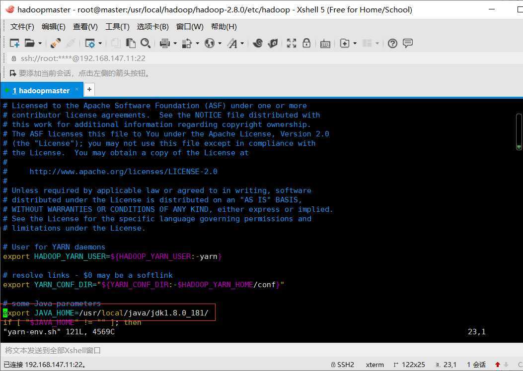Click the greyed tab layout icon

[367, 43]
